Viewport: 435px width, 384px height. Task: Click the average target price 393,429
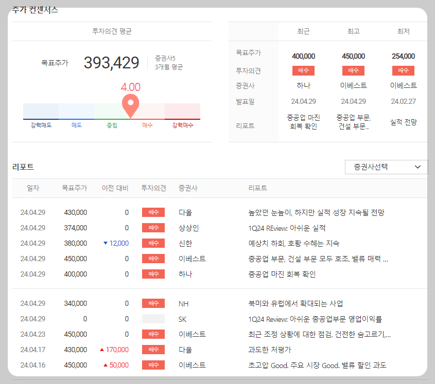[112, 63]
